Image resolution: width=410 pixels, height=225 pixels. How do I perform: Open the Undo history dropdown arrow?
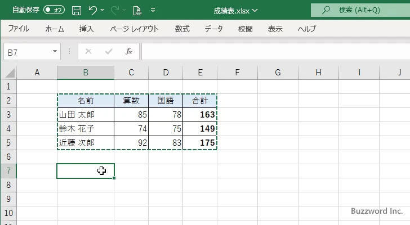[x=102, y=10]
